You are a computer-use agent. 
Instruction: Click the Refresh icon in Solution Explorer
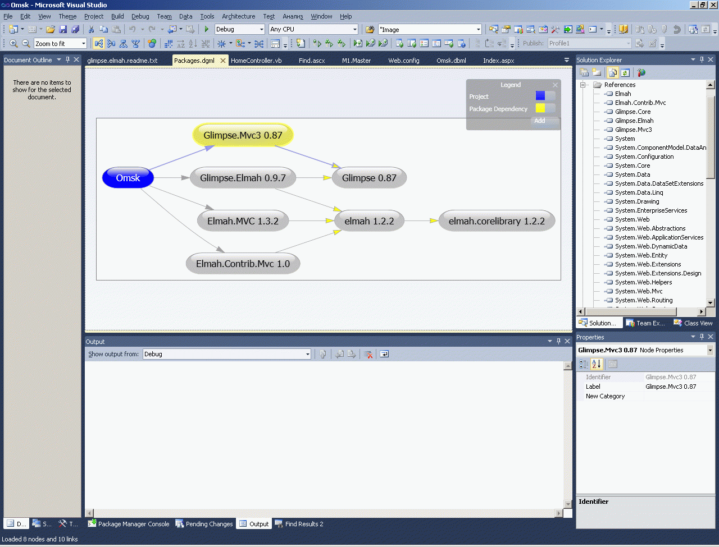(625, 72)
